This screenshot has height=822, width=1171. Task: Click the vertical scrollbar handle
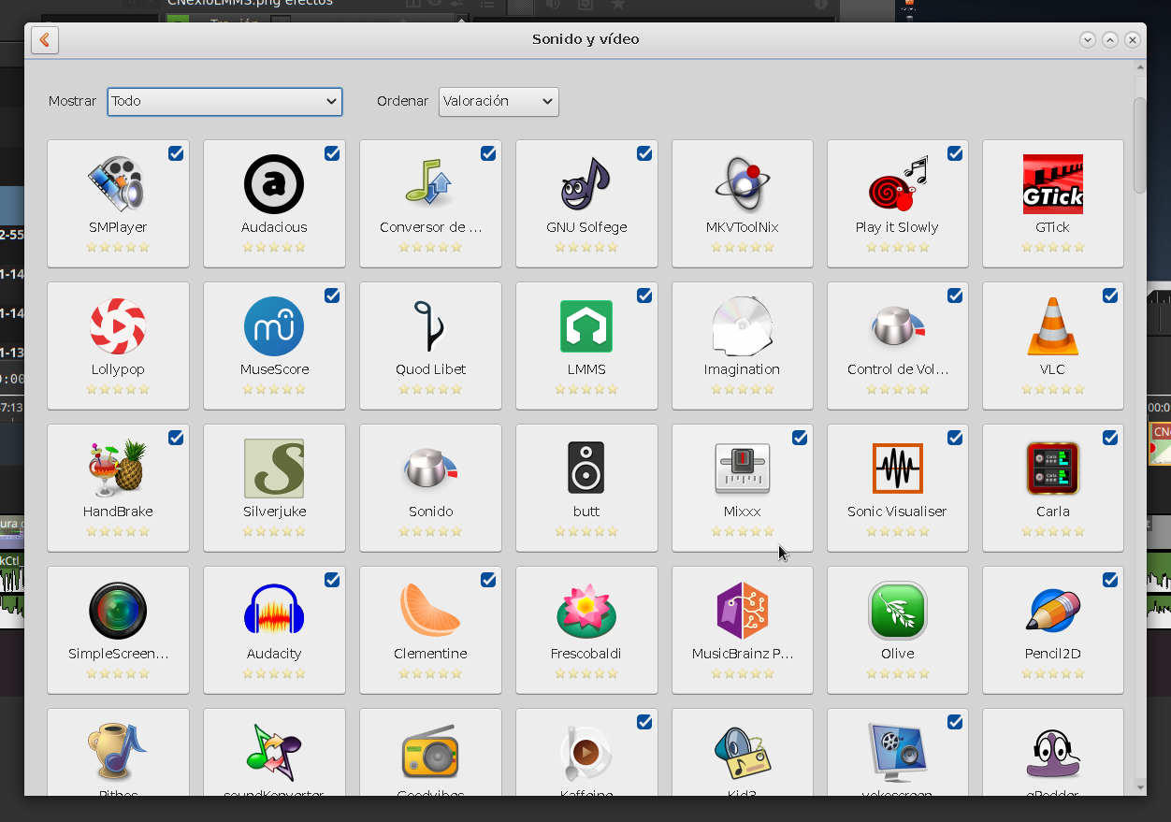coord(1139,145)
